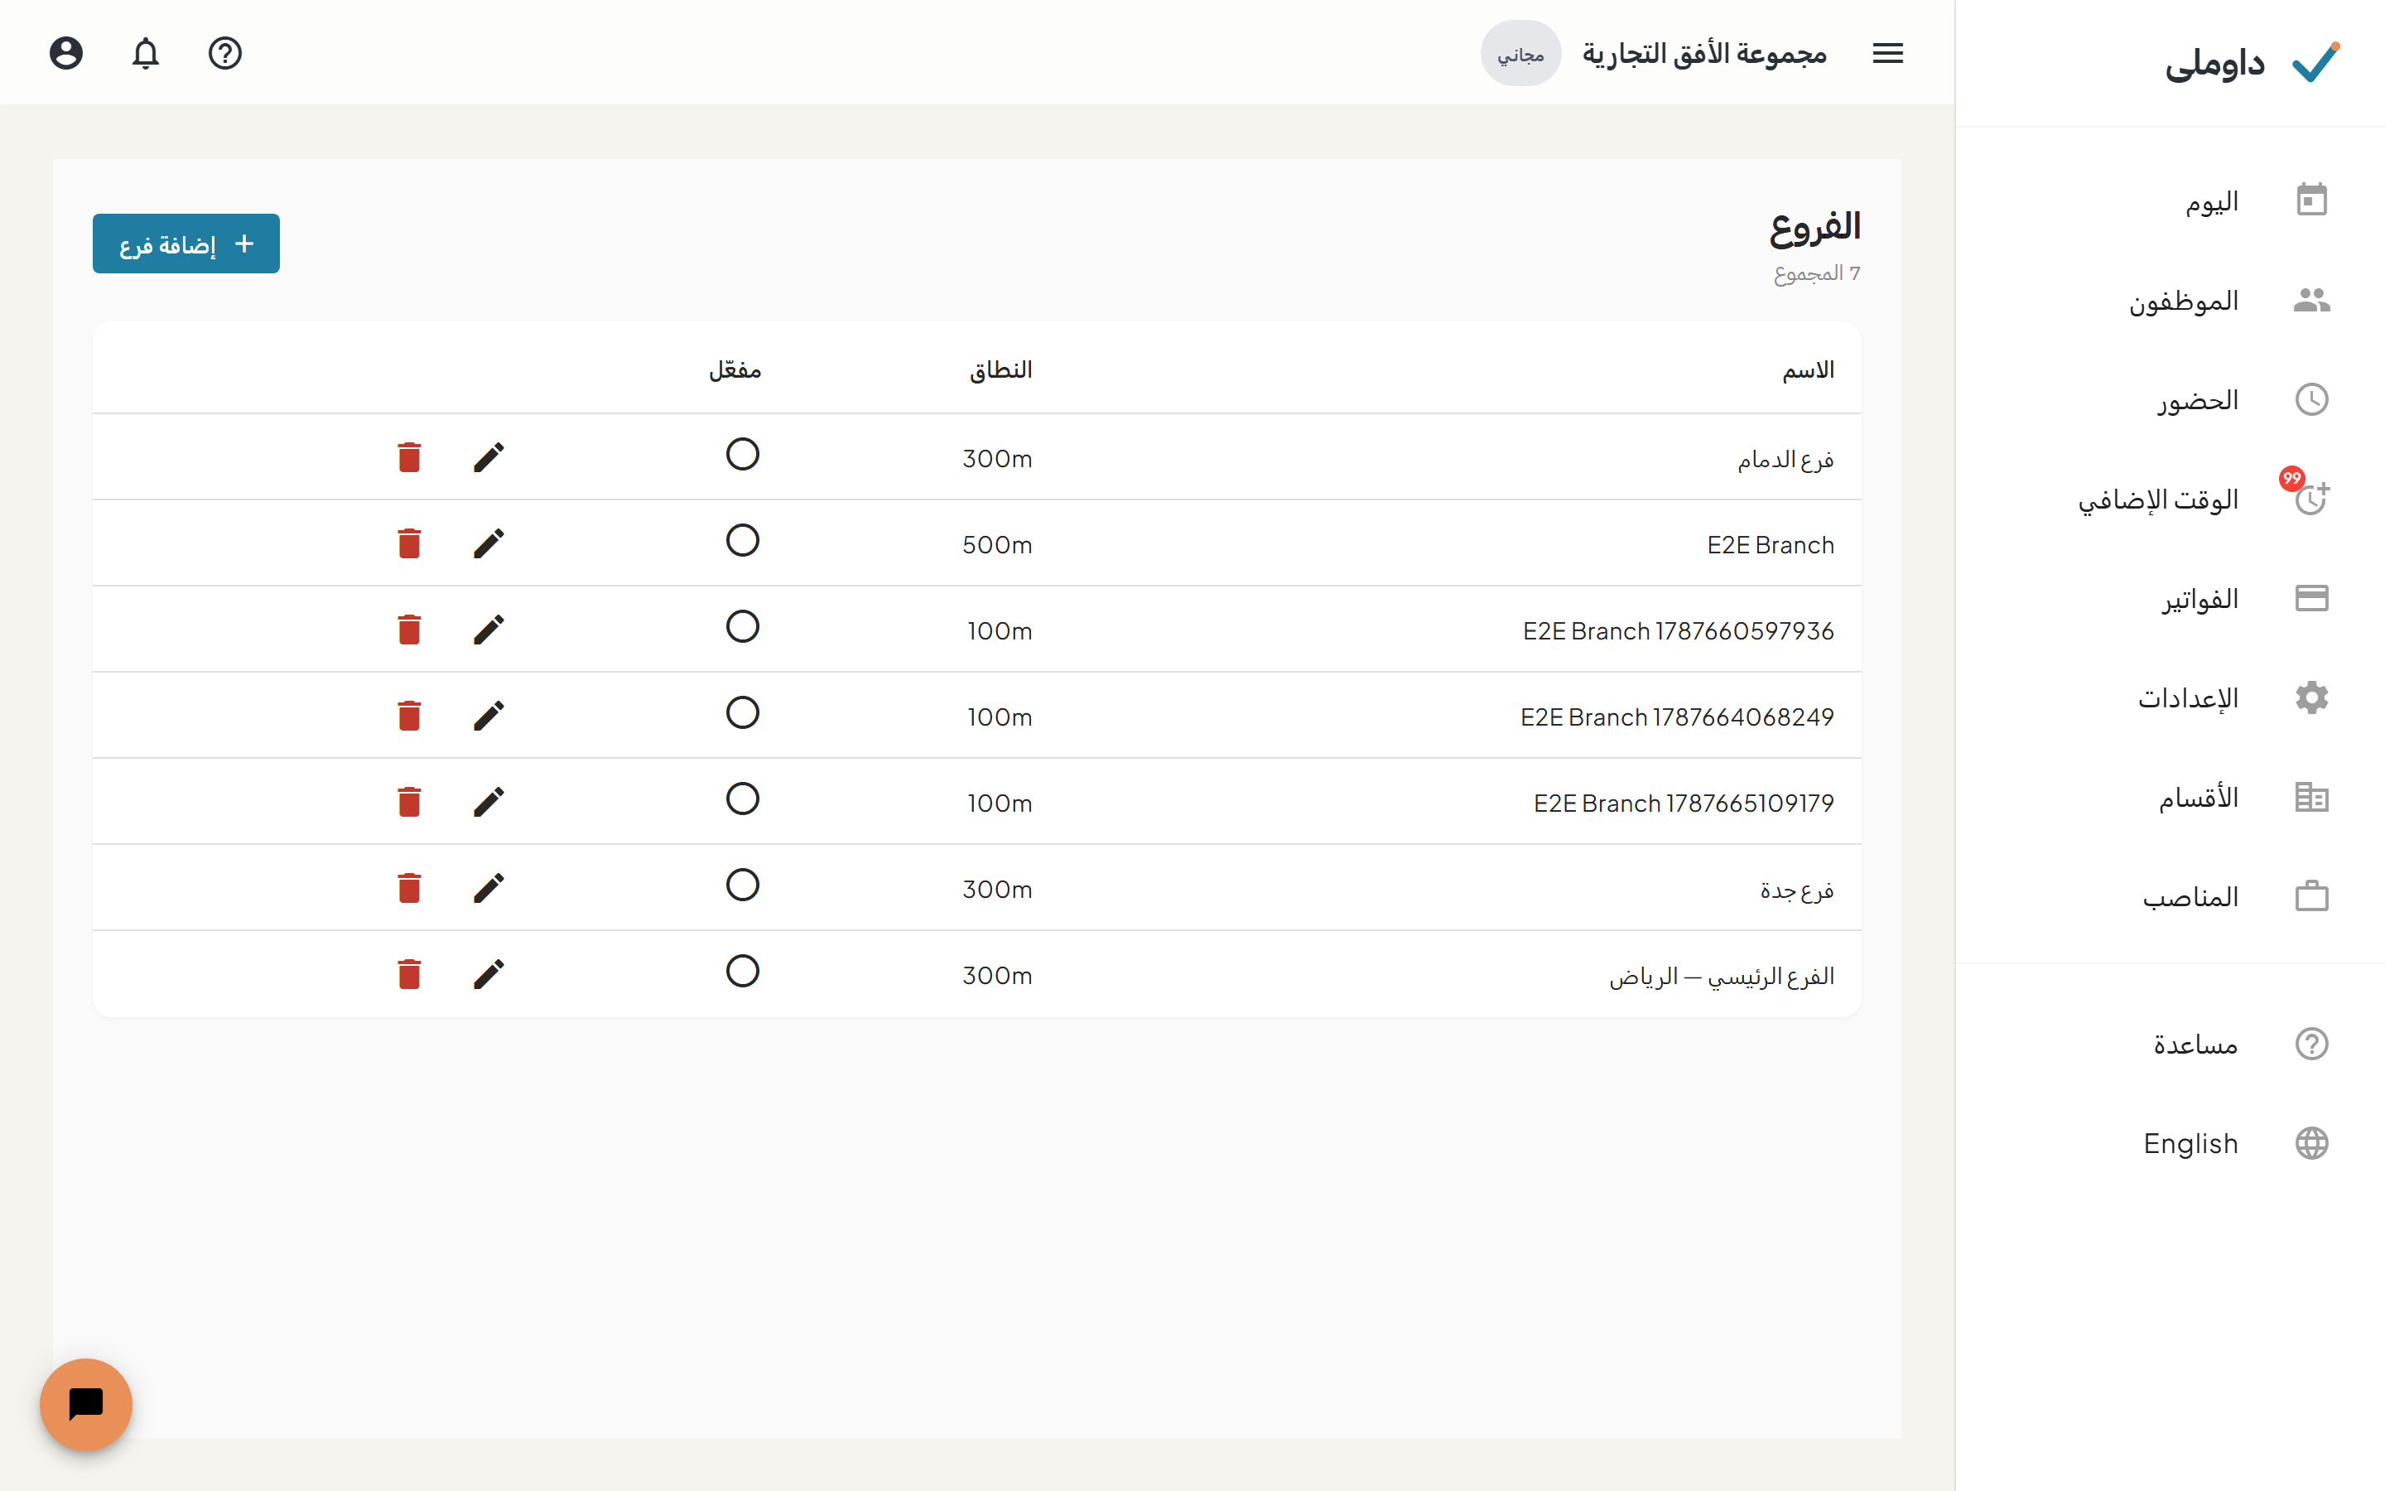Switch language to English
2385x1491 pixels.
(2171, 1143)
